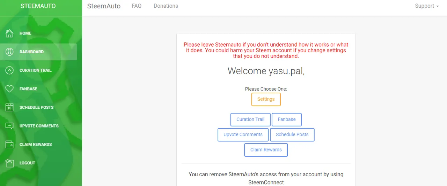The image size is (447, 186).
Task: Expand the Support dropdown menu
Action: 426,6
